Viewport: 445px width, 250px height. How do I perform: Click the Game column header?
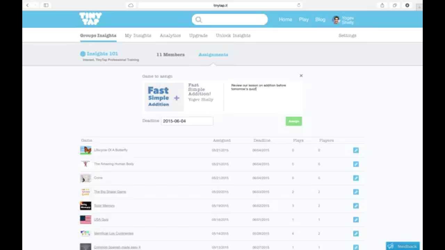[87, 140]
